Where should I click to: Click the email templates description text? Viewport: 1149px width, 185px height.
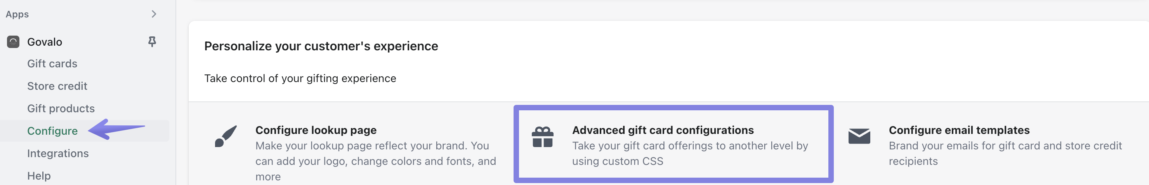point(1005,153)
